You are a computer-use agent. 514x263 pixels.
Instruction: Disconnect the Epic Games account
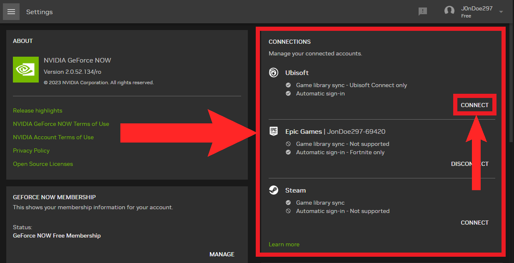click(x=469, y=164)
